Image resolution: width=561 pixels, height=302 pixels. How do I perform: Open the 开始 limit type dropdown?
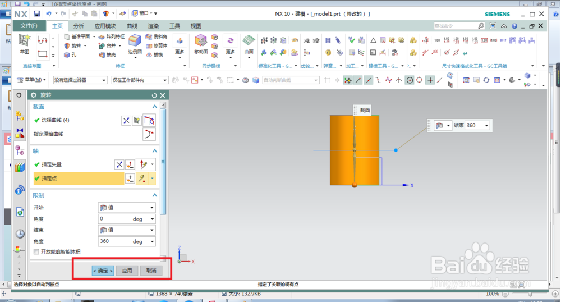[x=127, y=208]
